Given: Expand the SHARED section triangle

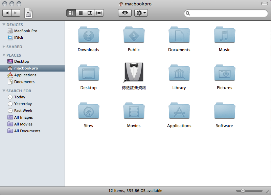Looking at the screenshot, I should click(4, 47).
